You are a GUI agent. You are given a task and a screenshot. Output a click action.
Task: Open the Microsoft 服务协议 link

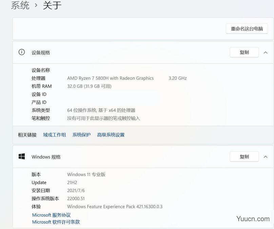point(52,215)
